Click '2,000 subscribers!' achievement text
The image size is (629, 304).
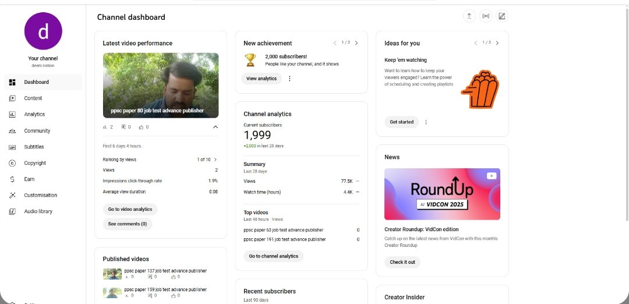[x=286, y=56]
